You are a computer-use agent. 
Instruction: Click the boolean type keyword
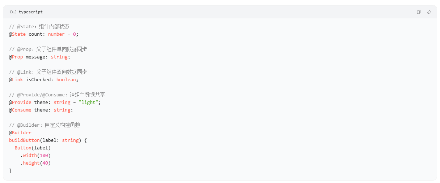66,80
